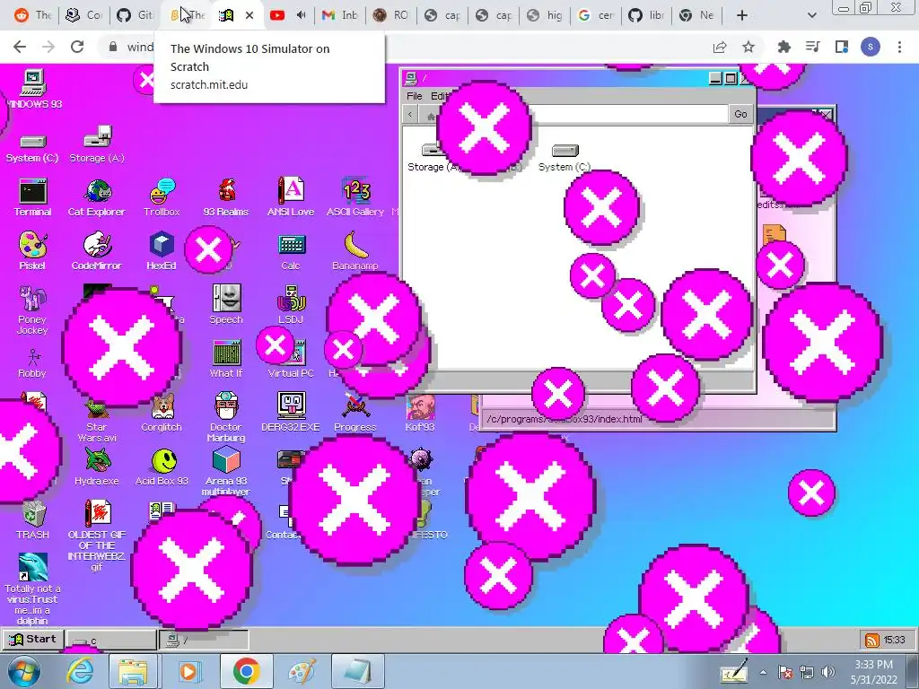The width and height of the screenshot is (919, 689).
Task: Show hidden icons in the Windows tray
Action: coord(763,673)
